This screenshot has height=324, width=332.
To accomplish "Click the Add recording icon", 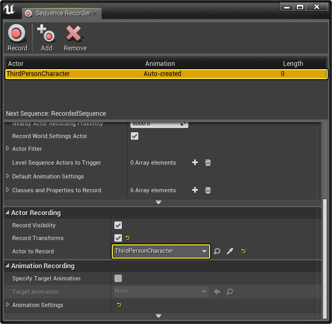I will (x=46, y=38).
